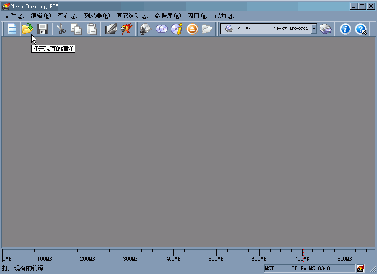Expand the recorder drive dropdown arrow
377x274 pixels.
(314, 29)
